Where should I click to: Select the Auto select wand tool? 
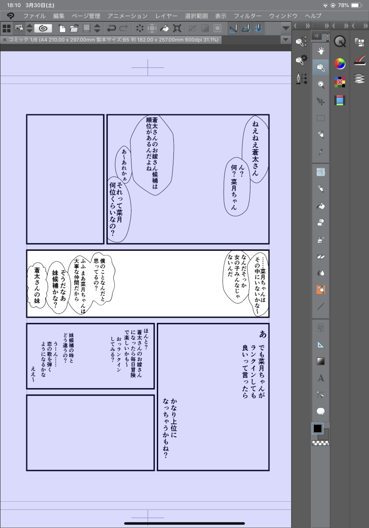click(321, 135)
